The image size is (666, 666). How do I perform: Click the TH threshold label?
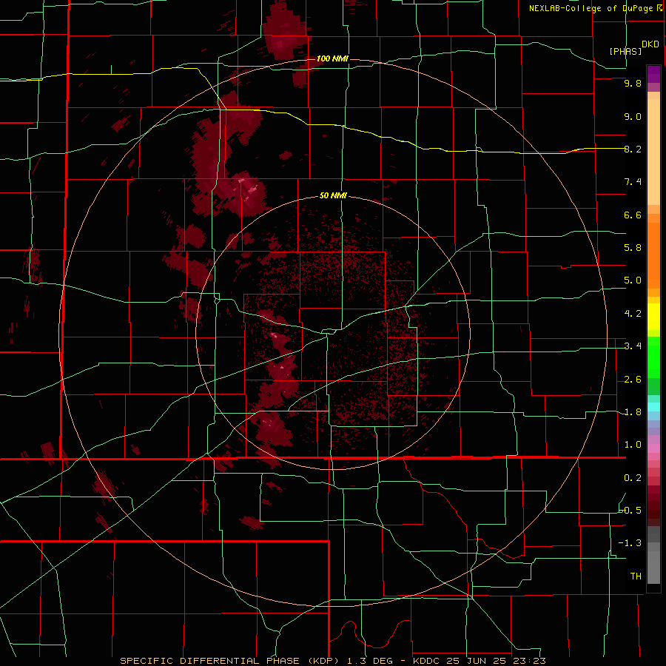coord(636,576)
